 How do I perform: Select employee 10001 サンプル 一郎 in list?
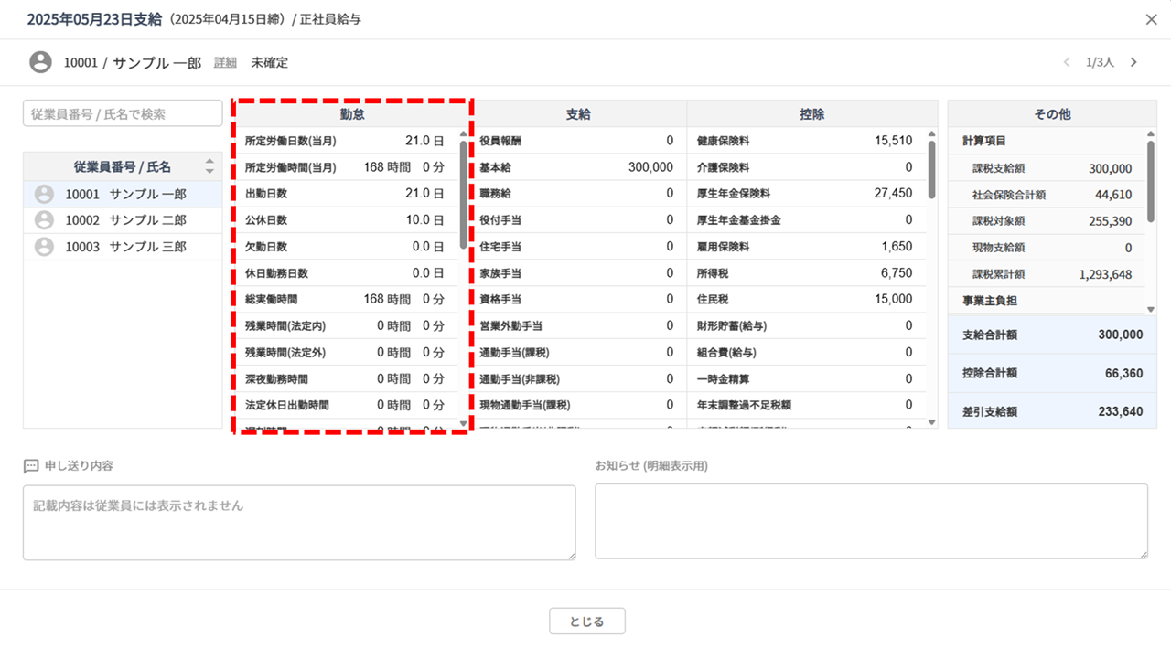click(123, 195)
